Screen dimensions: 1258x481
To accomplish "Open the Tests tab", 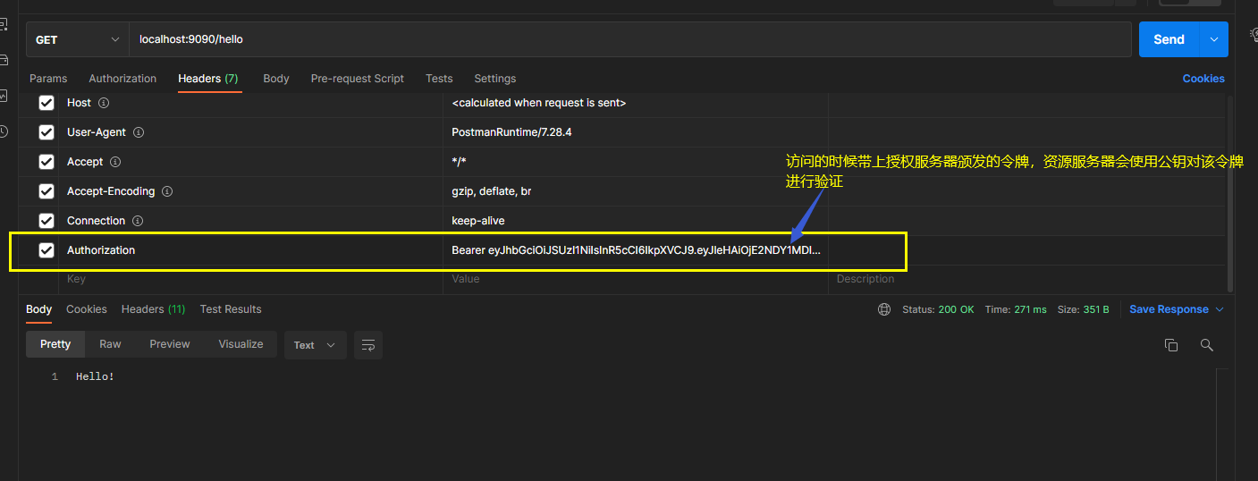I will tap(439, 79).
